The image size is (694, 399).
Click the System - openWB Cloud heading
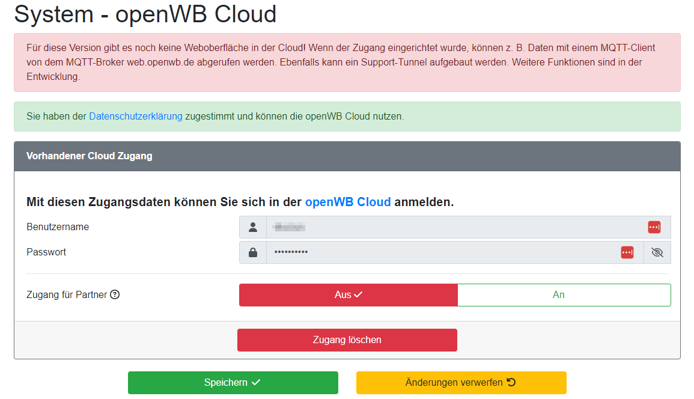[145, 14]
